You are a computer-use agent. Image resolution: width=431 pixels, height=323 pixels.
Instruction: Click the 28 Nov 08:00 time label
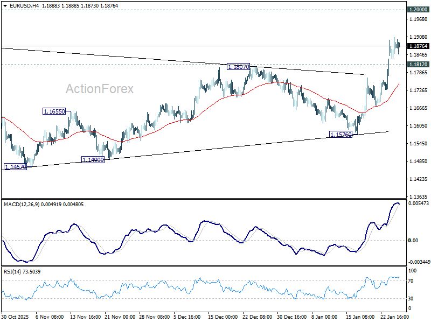coord(155,317)
